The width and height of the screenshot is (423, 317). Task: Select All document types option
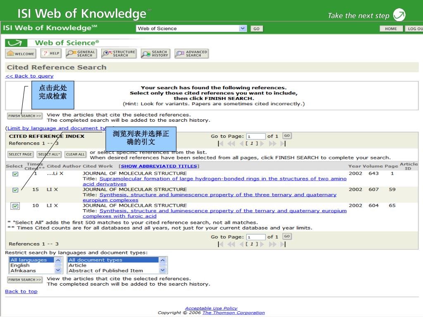[113, 260]
